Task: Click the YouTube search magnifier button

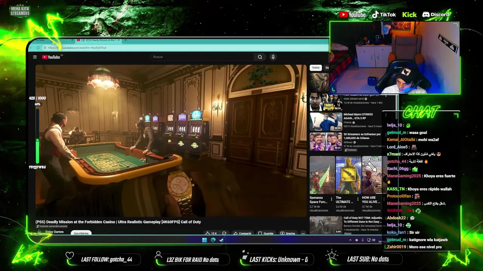Action: 260,57
